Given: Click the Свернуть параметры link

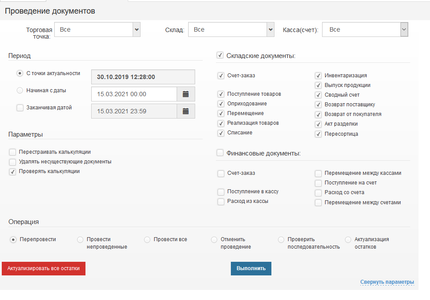Looking at the screenshot, I should [x=387, y=282].
